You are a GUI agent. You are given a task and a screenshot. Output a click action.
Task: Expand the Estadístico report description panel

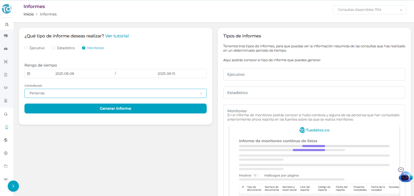tap(314, 93)
